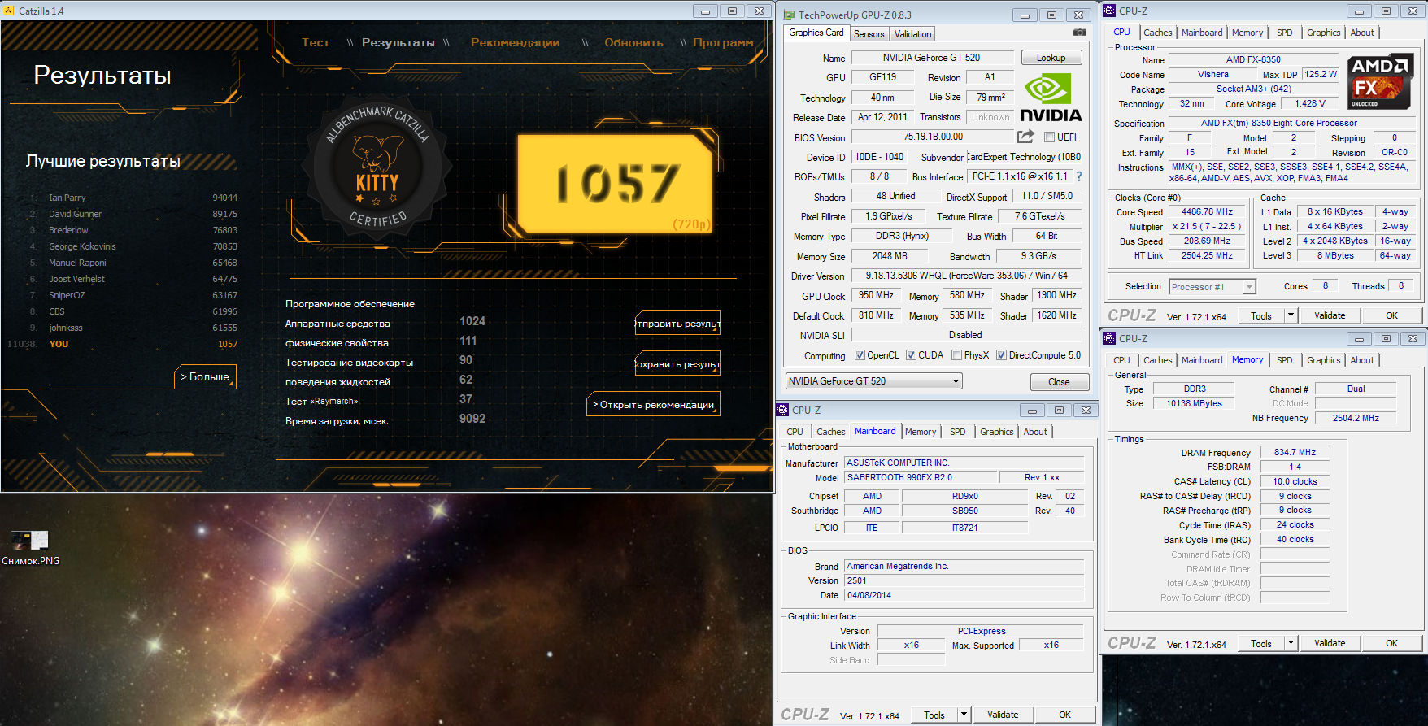Toggle the DirectCompute 5.0 checkbox

coord(1001,355)
